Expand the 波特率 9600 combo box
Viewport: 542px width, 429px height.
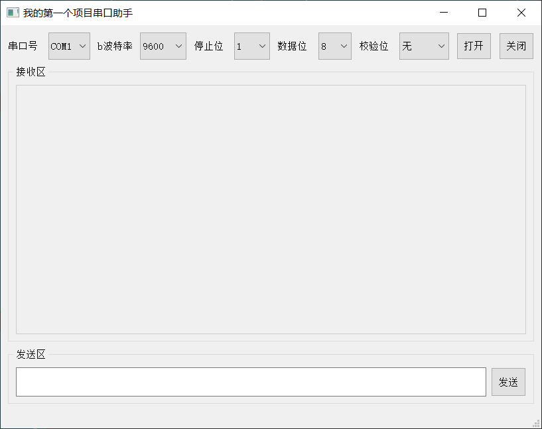163,46
